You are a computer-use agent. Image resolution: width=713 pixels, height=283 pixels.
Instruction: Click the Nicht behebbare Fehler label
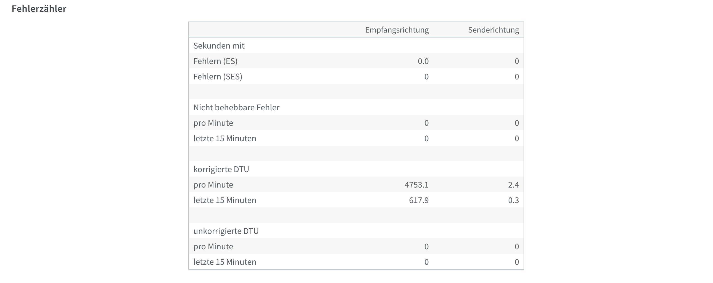[236, 107]
